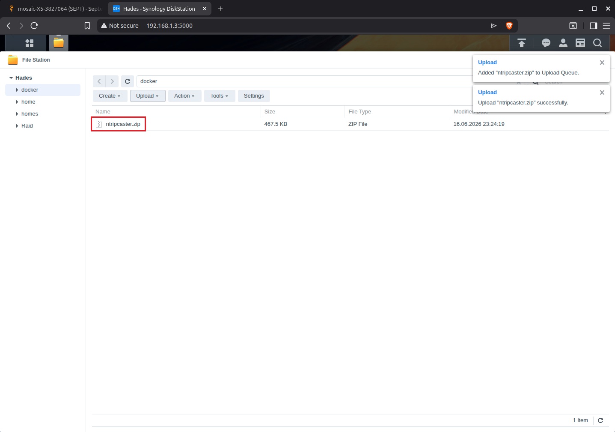Refresh the docker folder listing
This screenshot has height=432, width=615.
(x=128, y=81)
